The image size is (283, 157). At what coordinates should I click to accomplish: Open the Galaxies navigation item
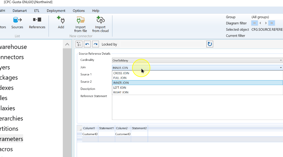[x=7, y=108]
